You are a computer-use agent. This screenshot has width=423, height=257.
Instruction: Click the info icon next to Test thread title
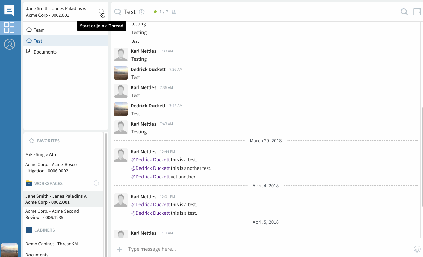point(141,11)
